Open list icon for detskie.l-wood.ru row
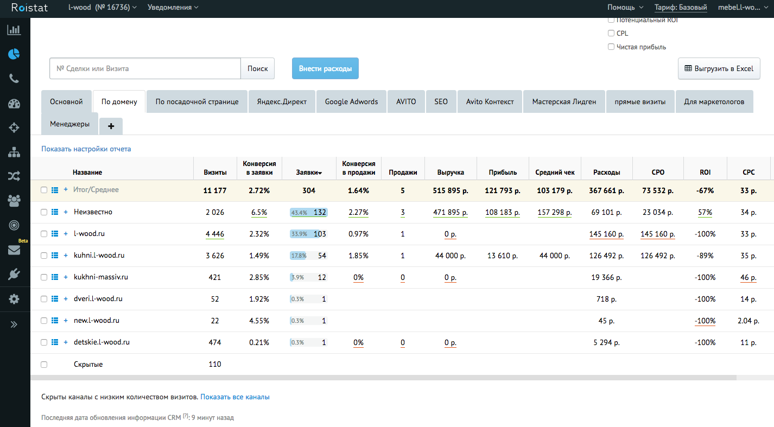This screenshot has width=774, height=427. tap(54, 342)
